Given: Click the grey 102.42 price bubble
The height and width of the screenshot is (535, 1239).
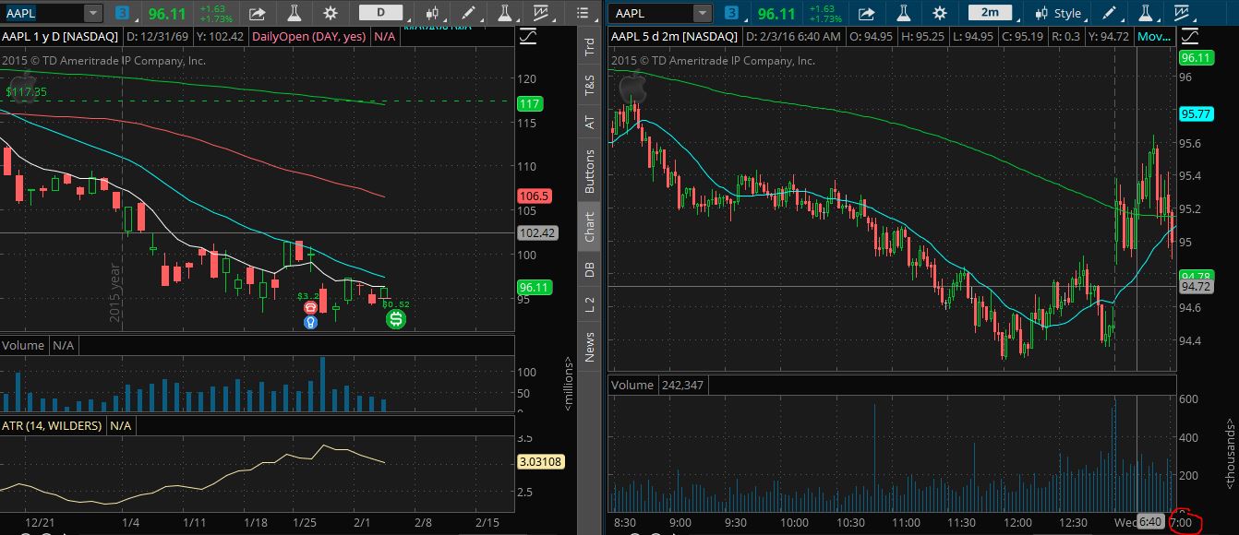Looking at the screenshot, I should coord(535,233).
